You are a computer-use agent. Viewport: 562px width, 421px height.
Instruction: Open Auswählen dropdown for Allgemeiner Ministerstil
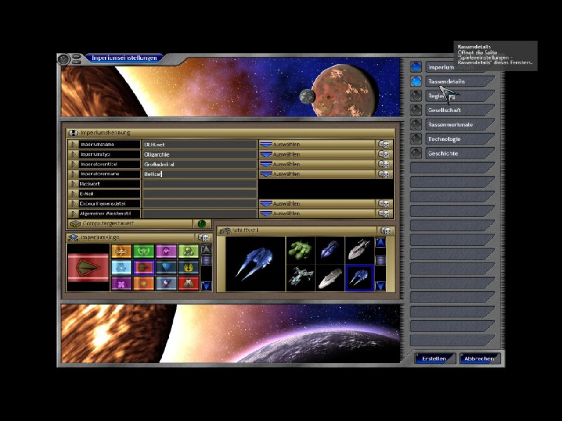click(x=317, y=214)
